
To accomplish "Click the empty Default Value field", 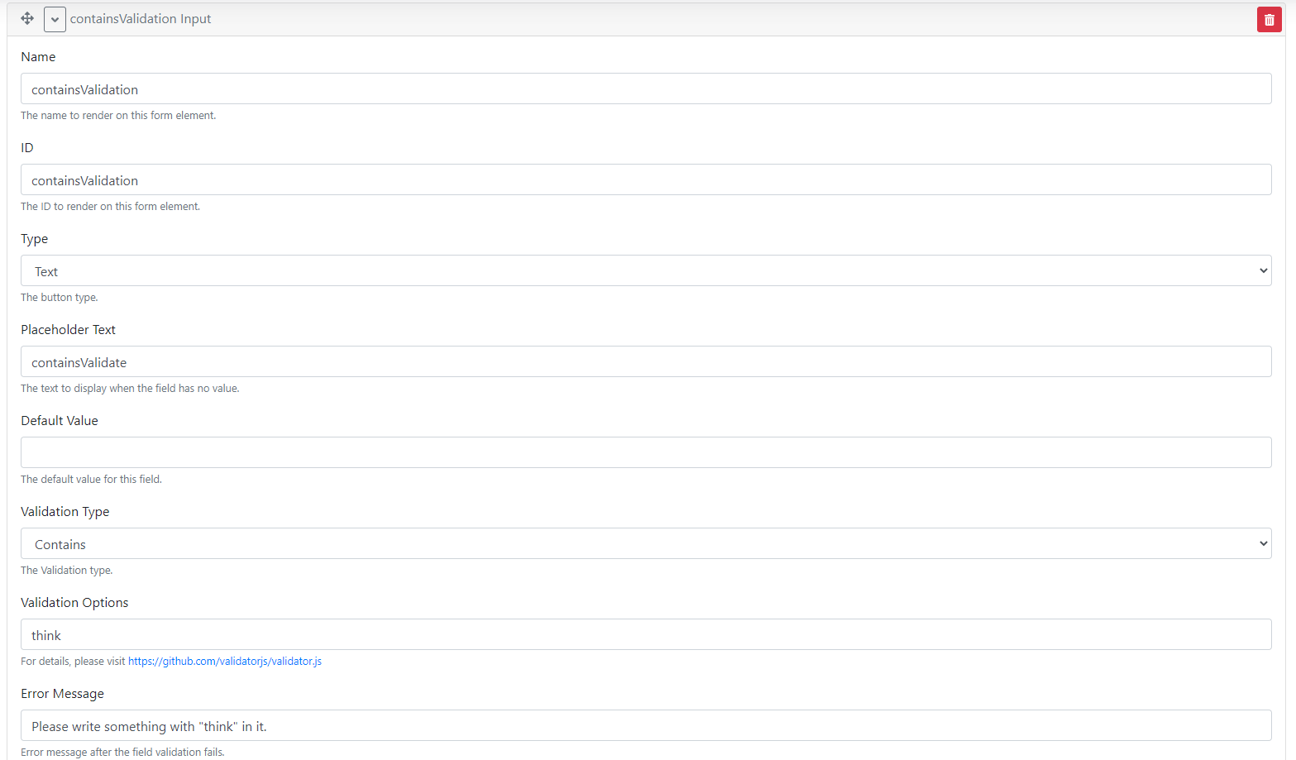I will [x=646, y=452].
